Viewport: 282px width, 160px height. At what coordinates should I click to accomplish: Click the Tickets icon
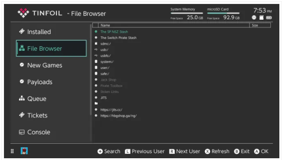pos(22,115)
